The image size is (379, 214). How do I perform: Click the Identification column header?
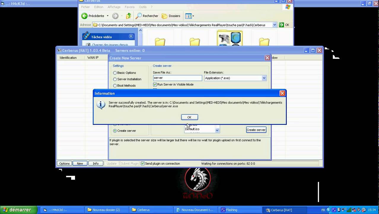point(71,58)
